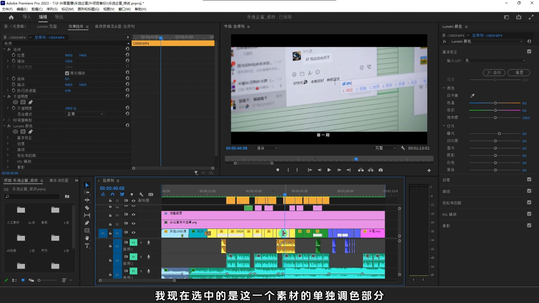Click the Home icon
Viewport: 539px width, 303px height.
tap(11, 17)
